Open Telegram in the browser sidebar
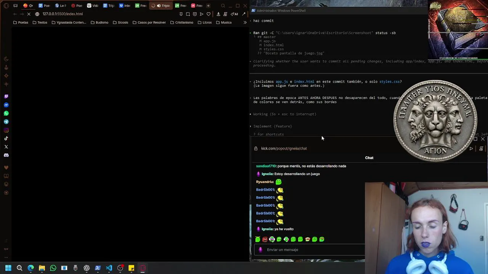The width and height of the screenshot is (488, 274). click(6, 122)
